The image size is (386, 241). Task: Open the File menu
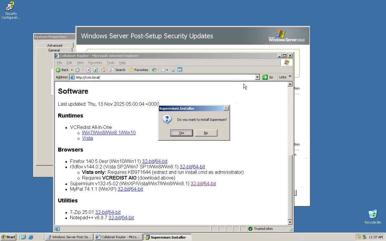point(59,63)
